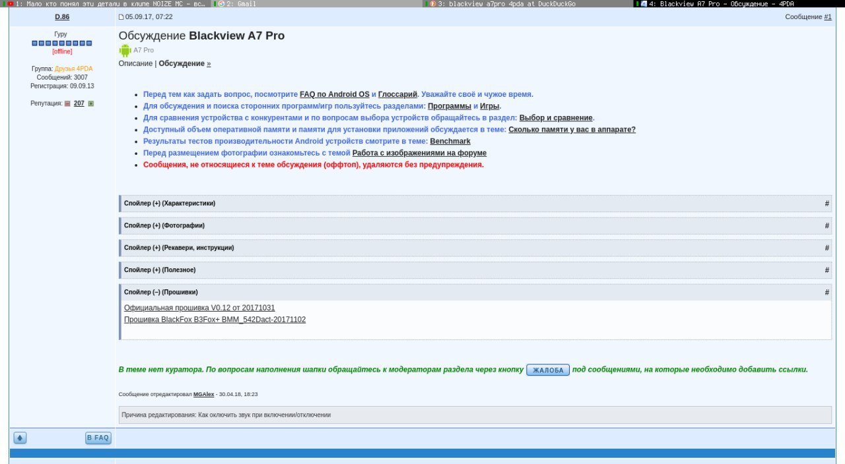Click the # anchor of Рекавери, инструкции spoiler
The image size is (845, 464).
tap(827, 248)
